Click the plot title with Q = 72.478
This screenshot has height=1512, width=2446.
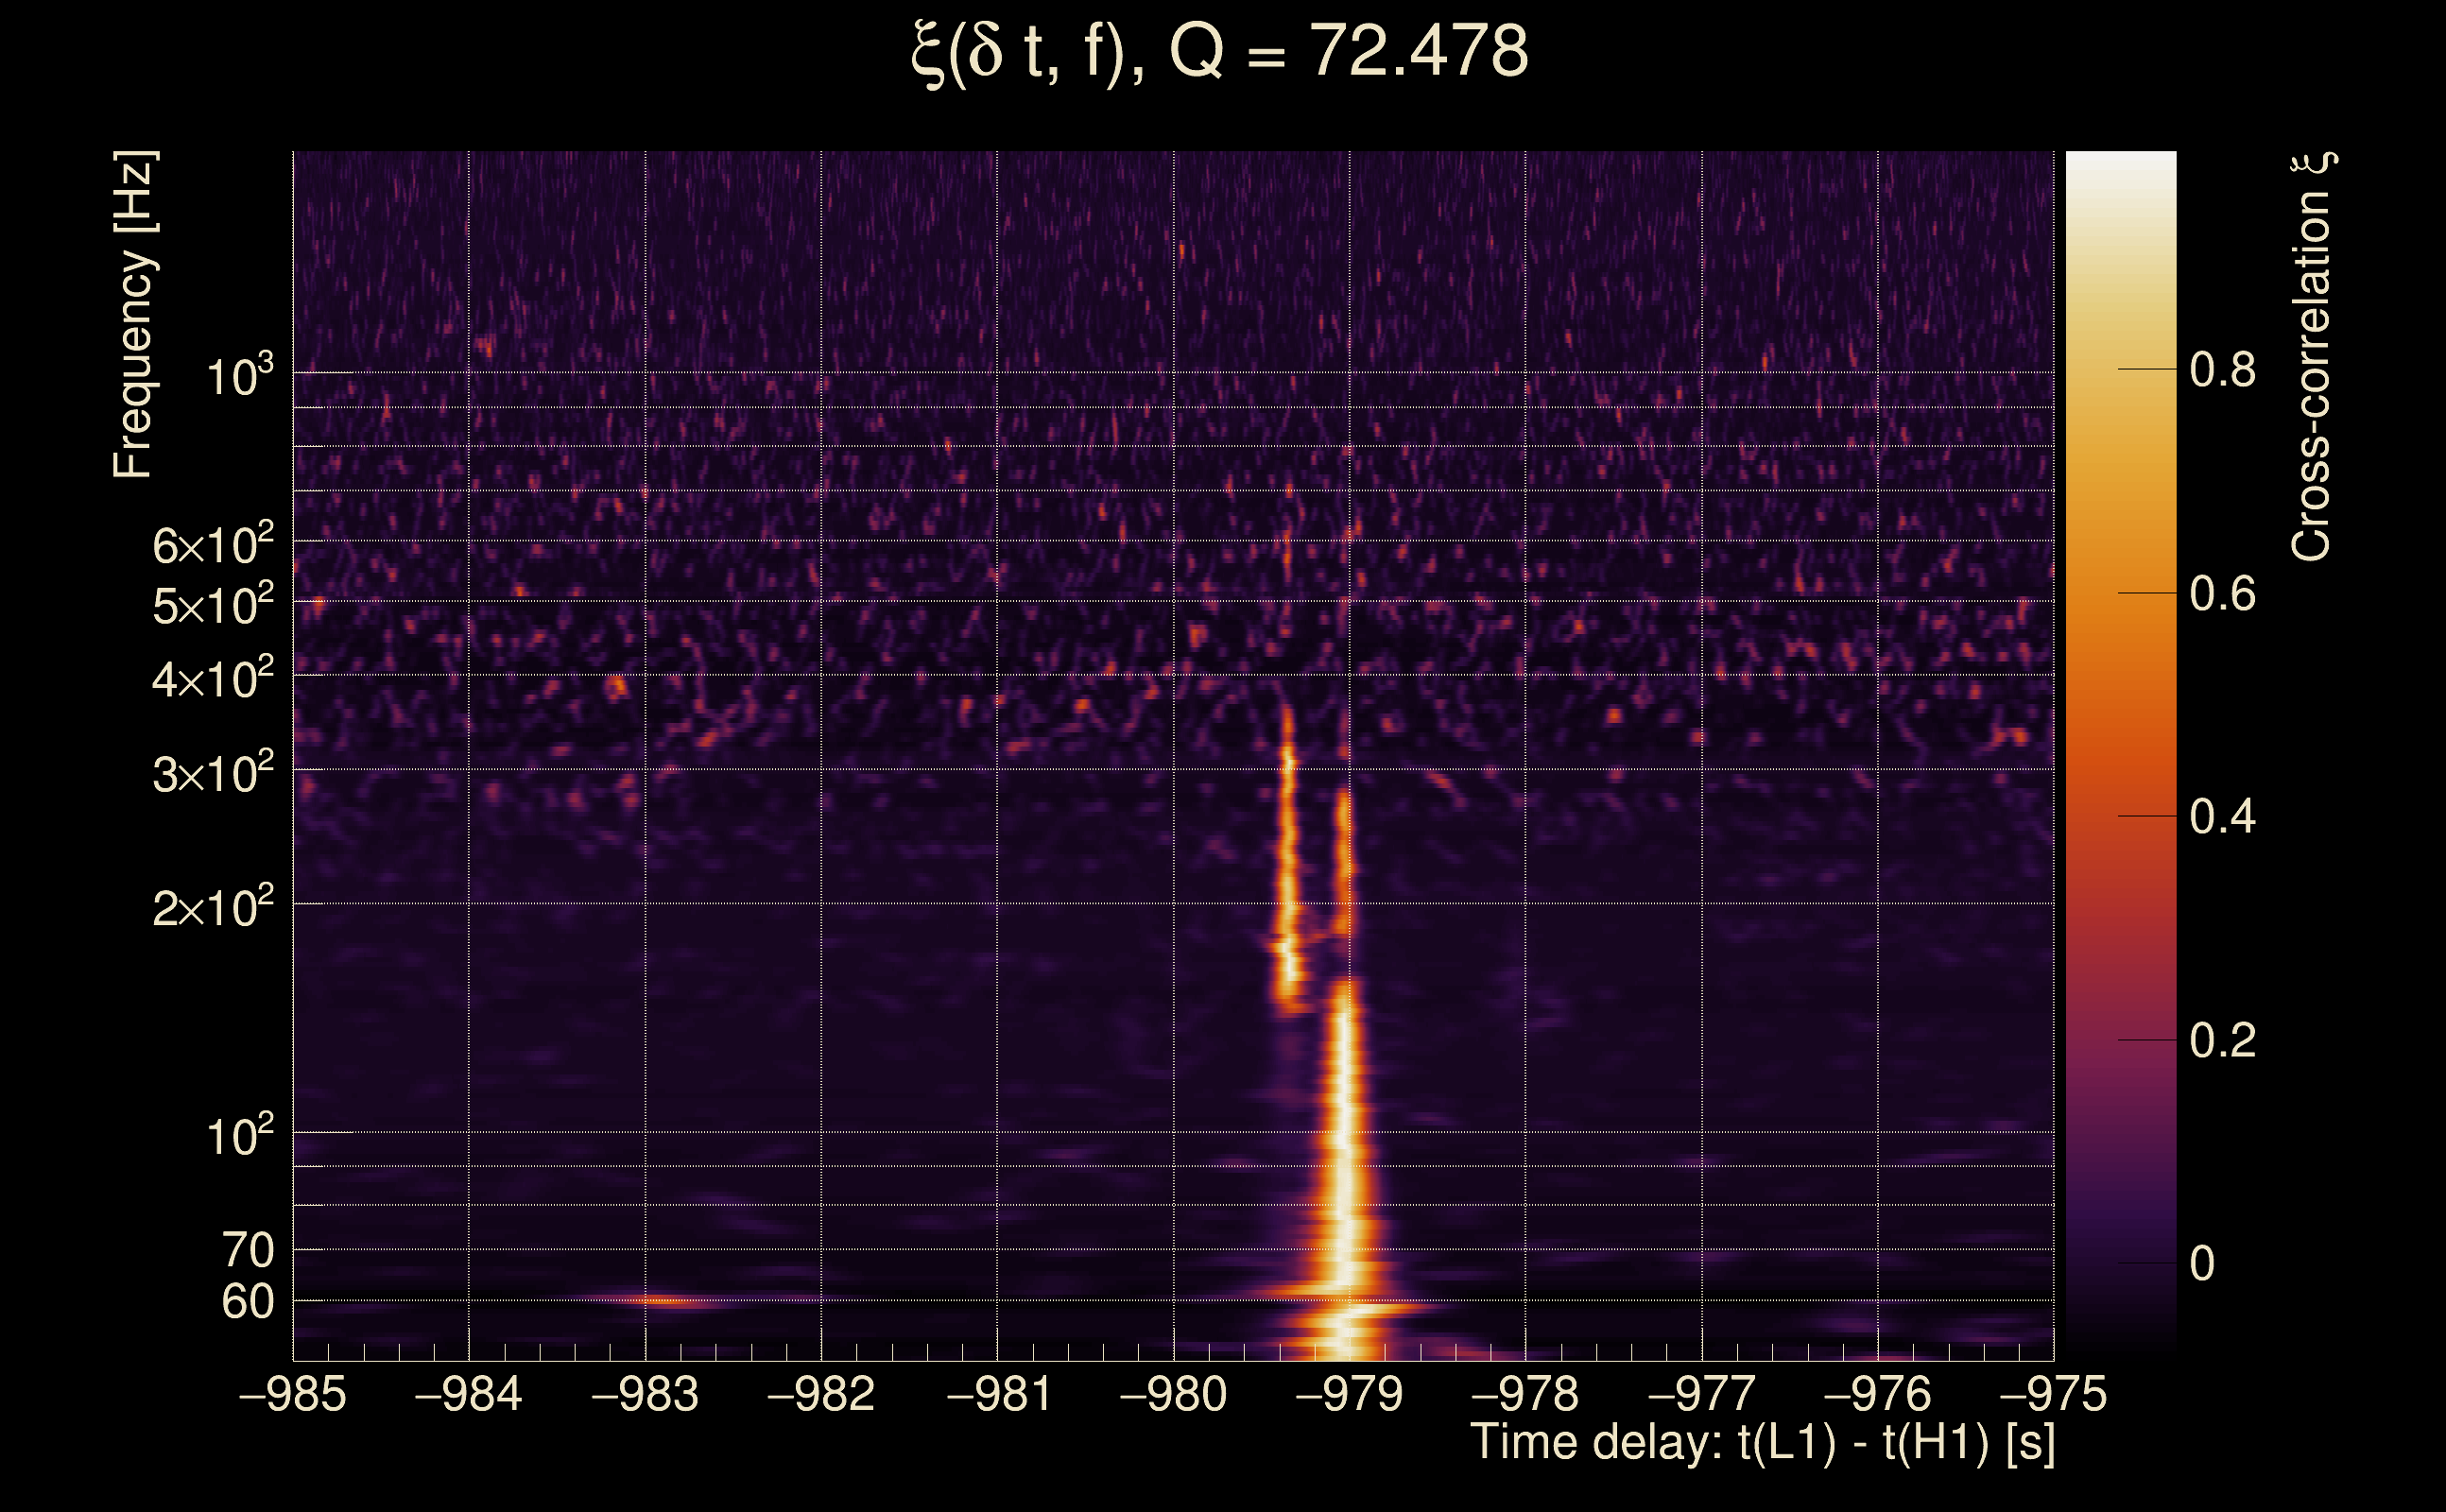(x=1220, y=52)
